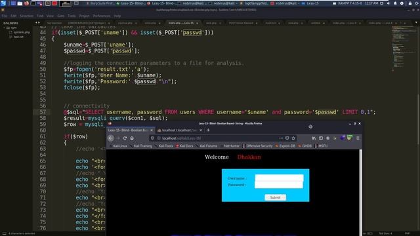Open Kali applications menu icon in top panel

[3, 3]
